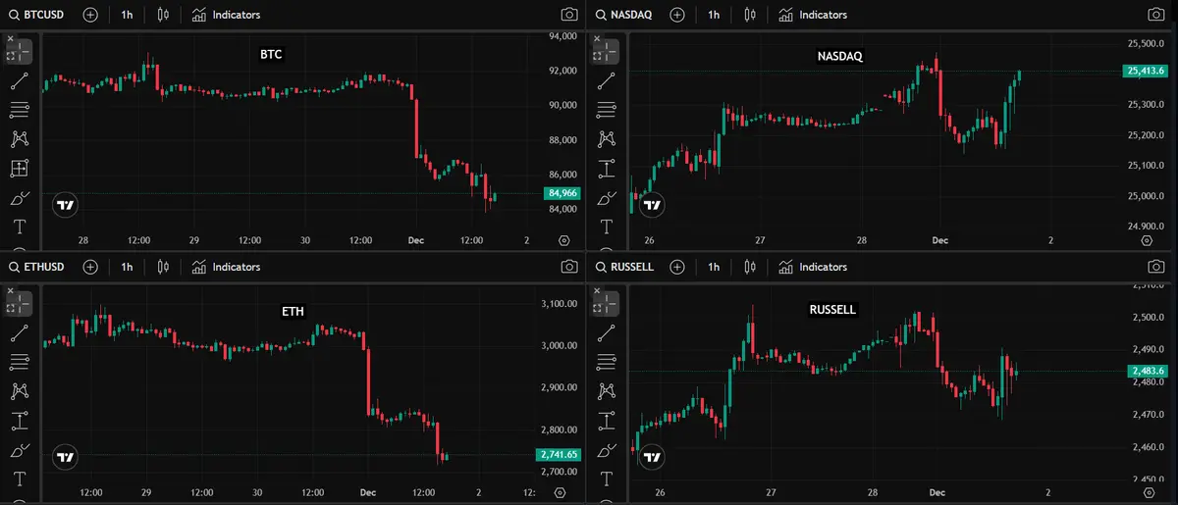1178x505 pixels.
Task: Select the Fib retracement tool in ETH chart
Action: point(20,363)
